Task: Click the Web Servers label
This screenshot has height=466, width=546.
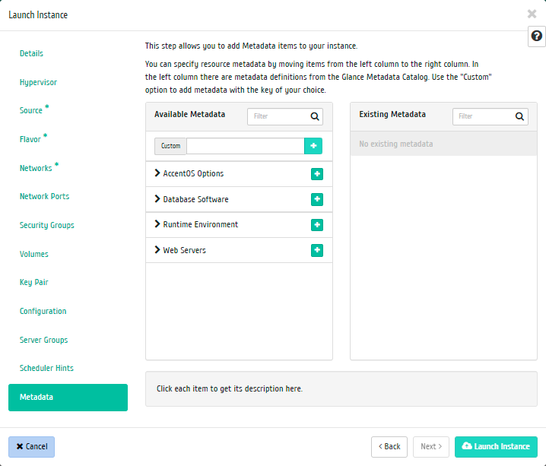Action: point(185,250)
